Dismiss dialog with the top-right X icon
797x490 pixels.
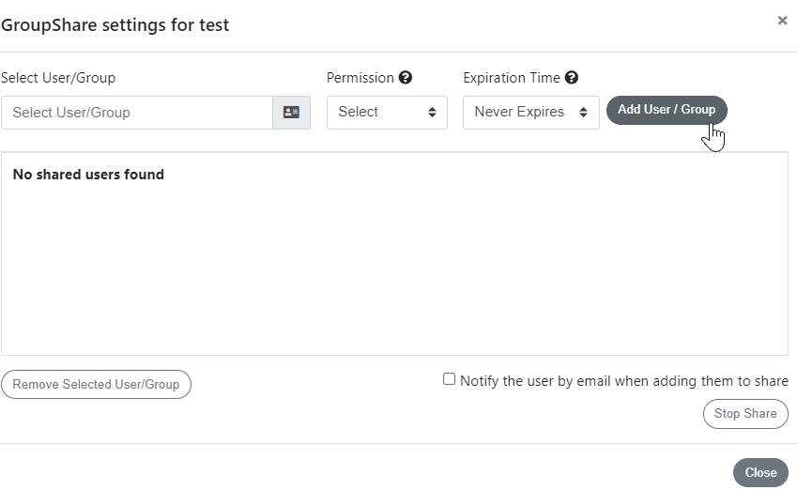click(782, 21)
